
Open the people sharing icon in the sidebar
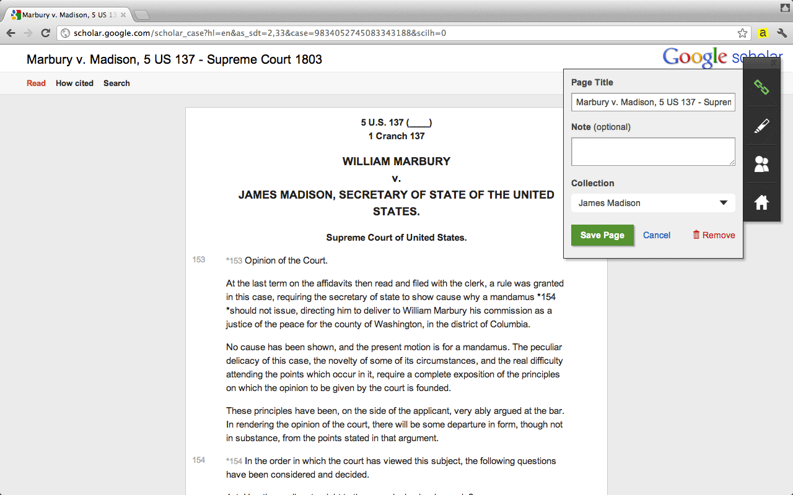point(761,164)
